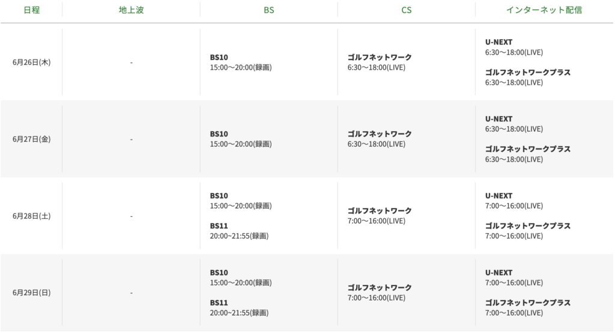Click BS10 in the 6月26日 row
The height and width of the screenshot is (333, 615).
click(x=219, y=58)
